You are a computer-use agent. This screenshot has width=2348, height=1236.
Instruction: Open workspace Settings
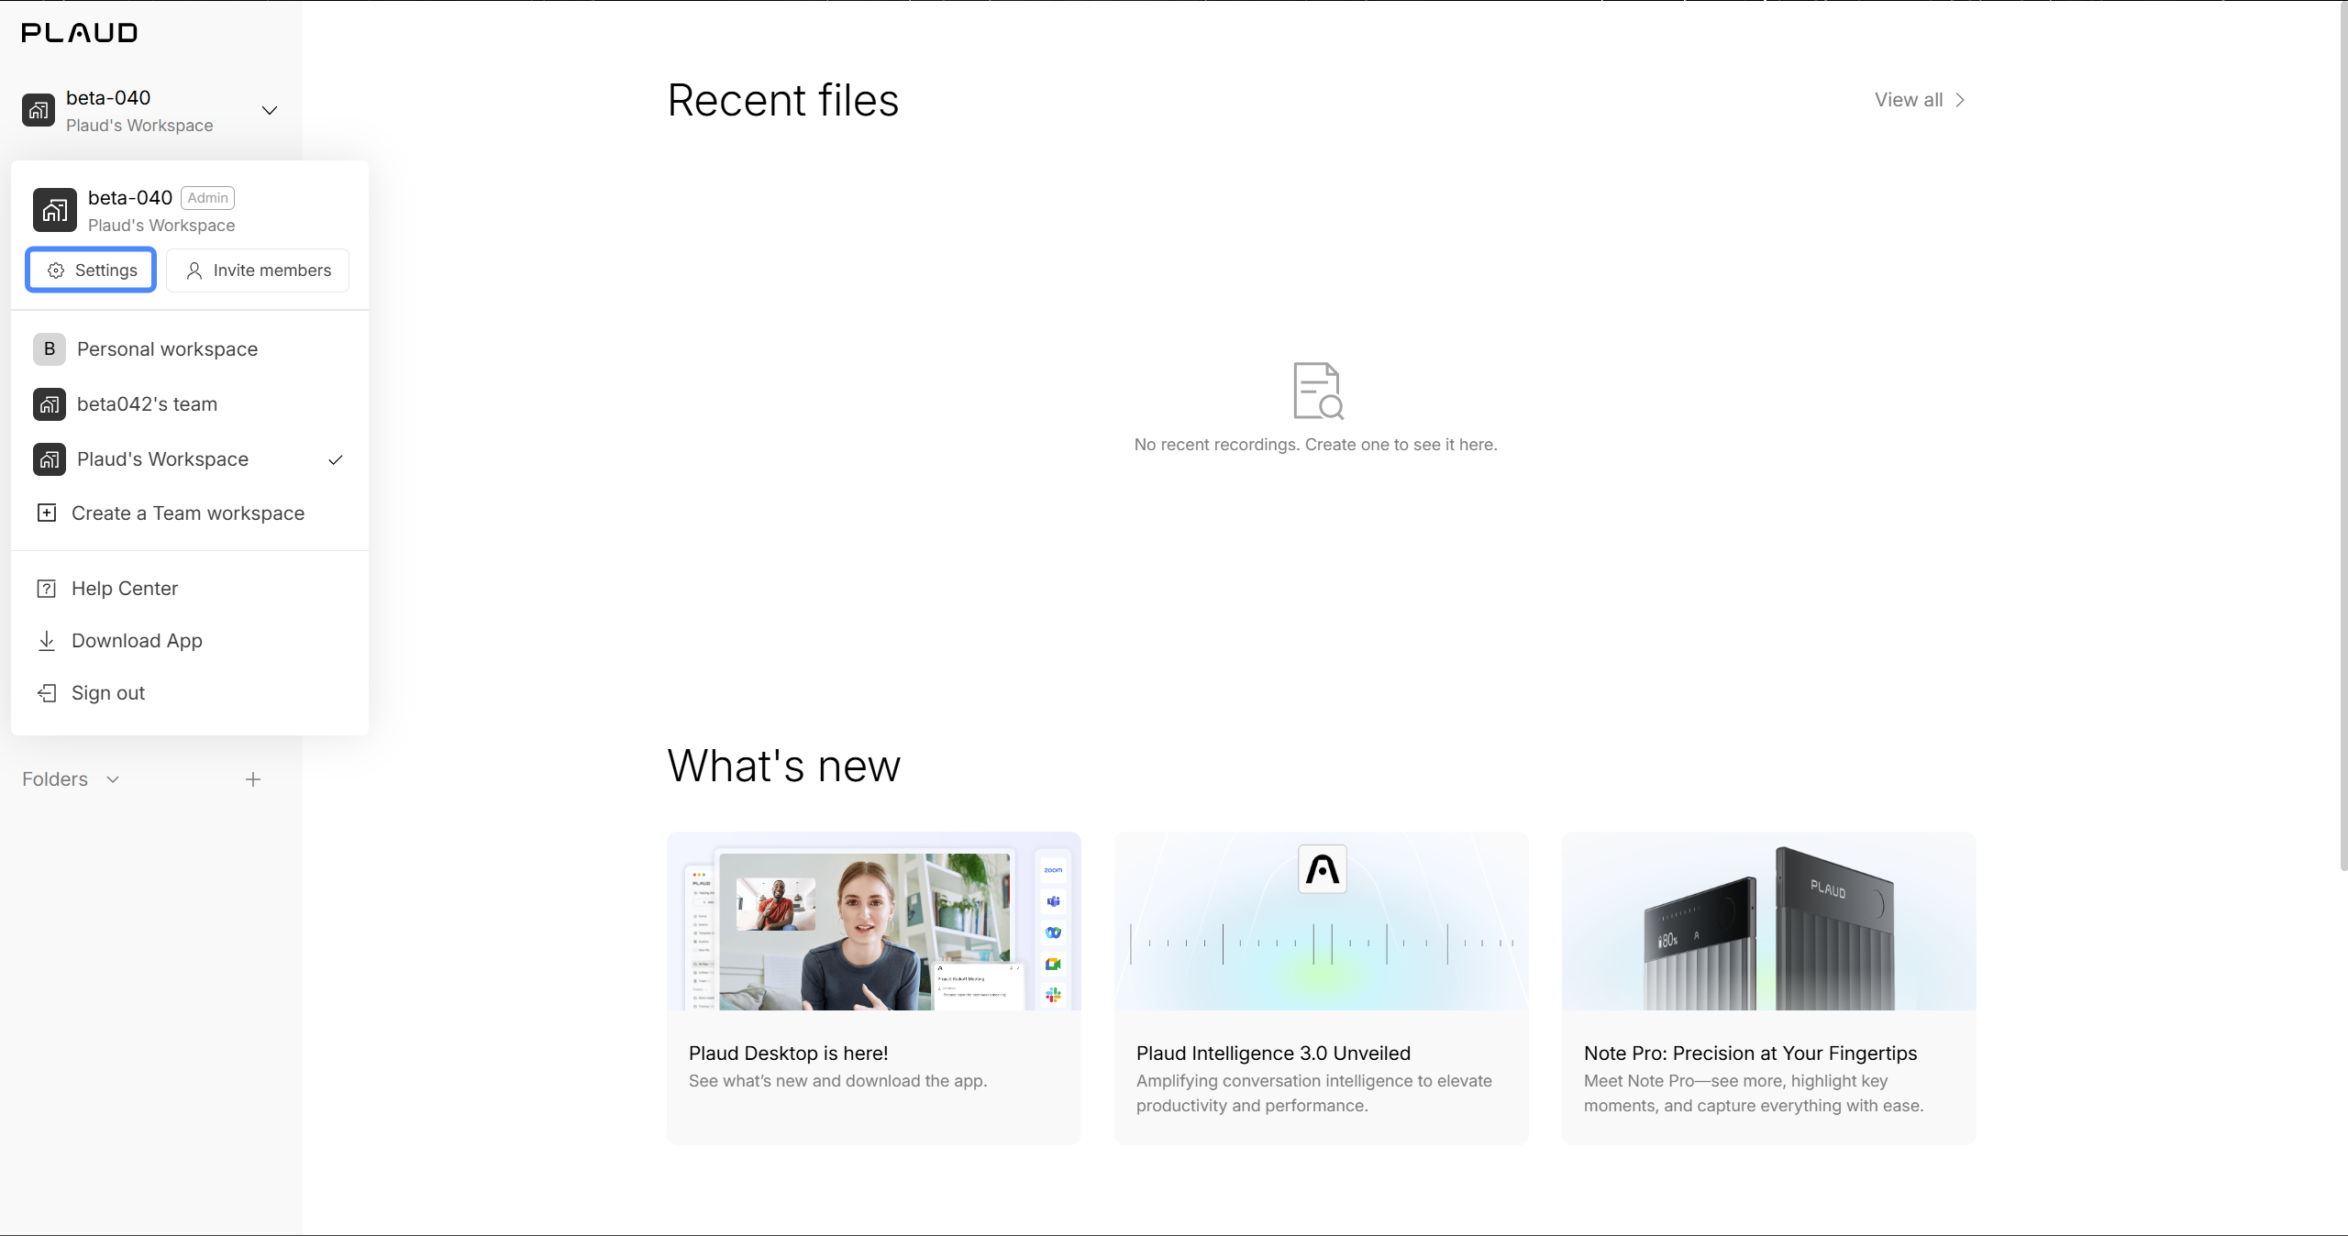[x=91, y=270]
